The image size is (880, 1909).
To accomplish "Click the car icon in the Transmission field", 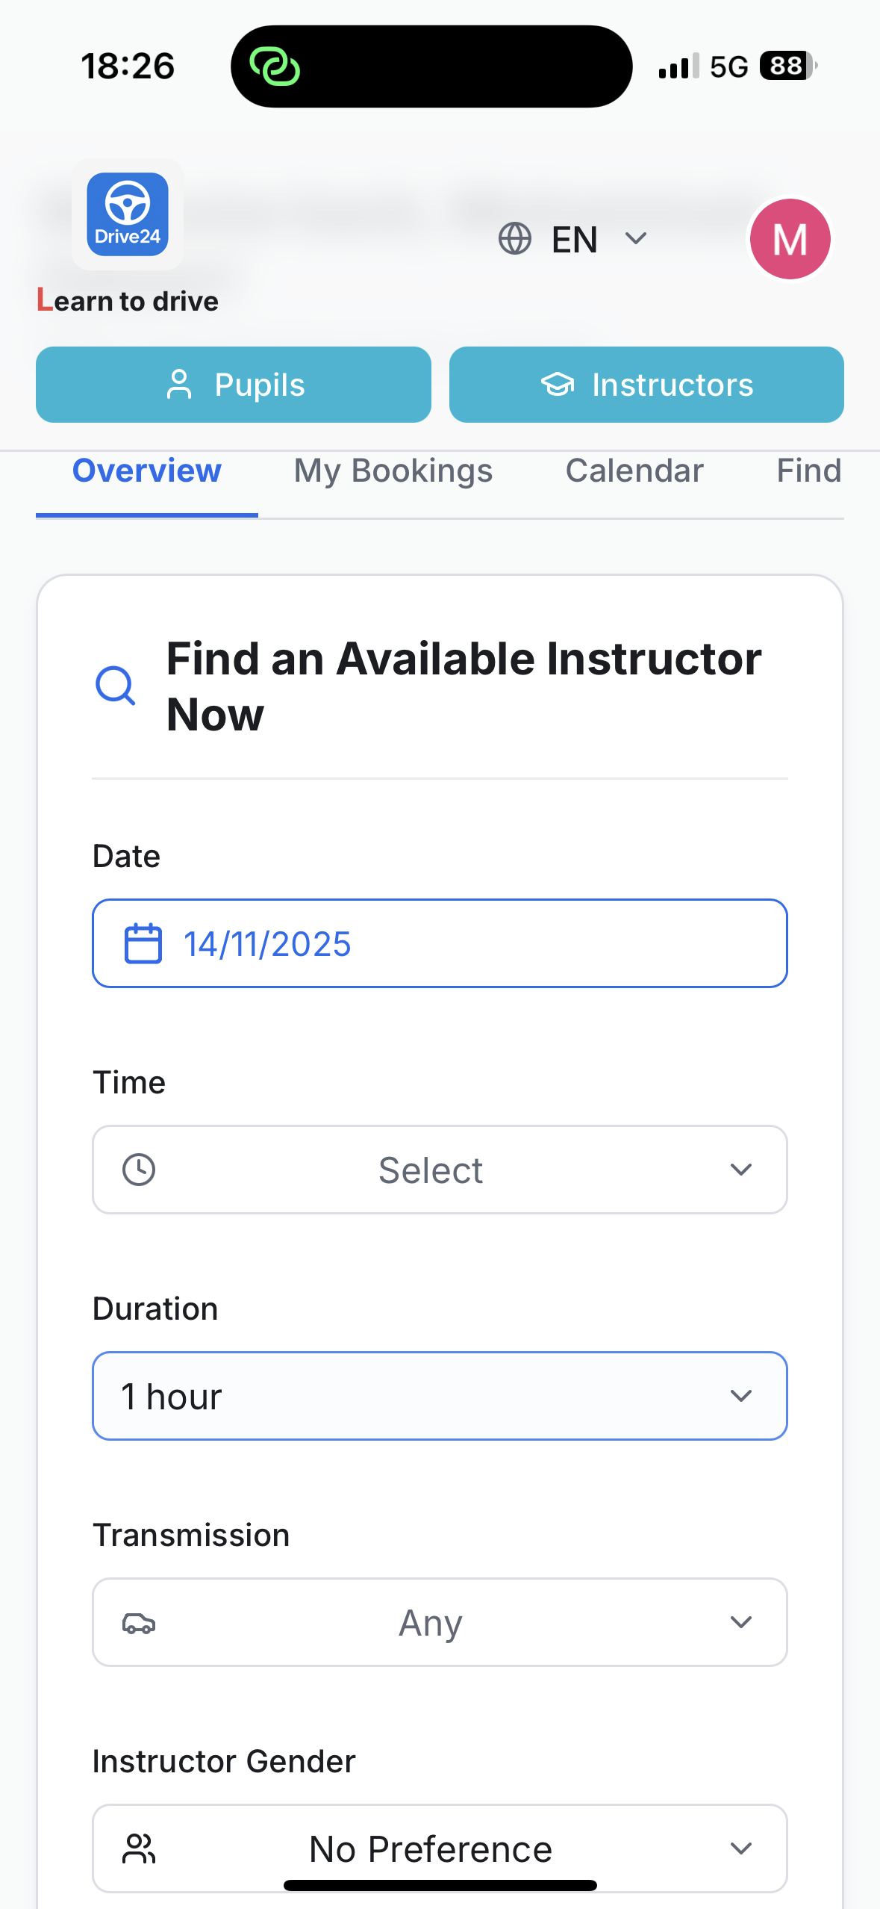I will point(139,1622).
